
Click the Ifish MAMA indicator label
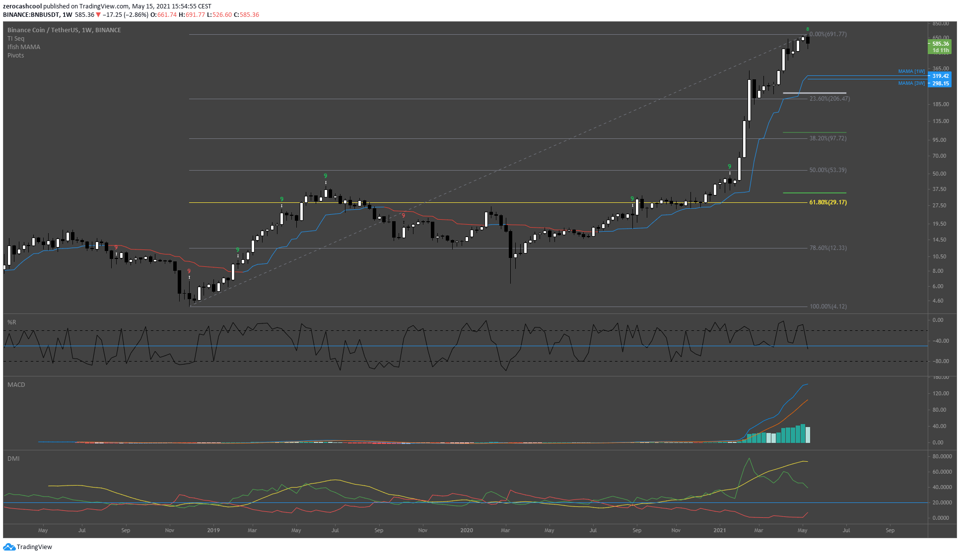(x=24, y=47)
